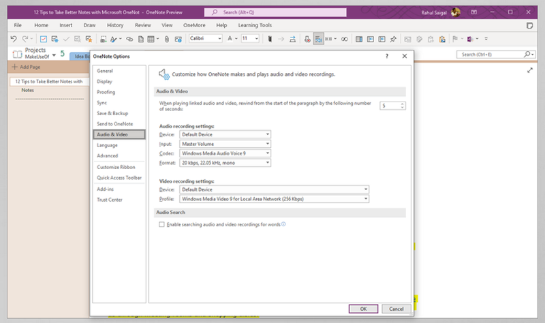This screenshot has height=323, width=545.
Task: Click the ribbon display options icon in the title bar
Action: coord(473,12)
